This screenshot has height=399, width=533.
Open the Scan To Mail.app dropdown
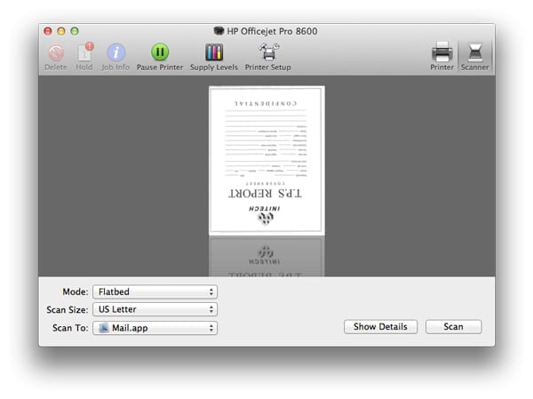(x=155, y=328)
